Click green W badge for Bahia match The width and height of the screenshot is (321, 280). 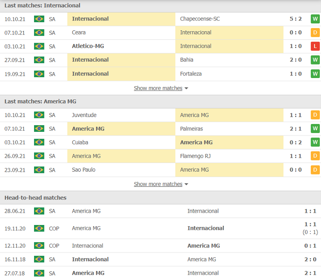pyautogui.click(x=315, y=60)
